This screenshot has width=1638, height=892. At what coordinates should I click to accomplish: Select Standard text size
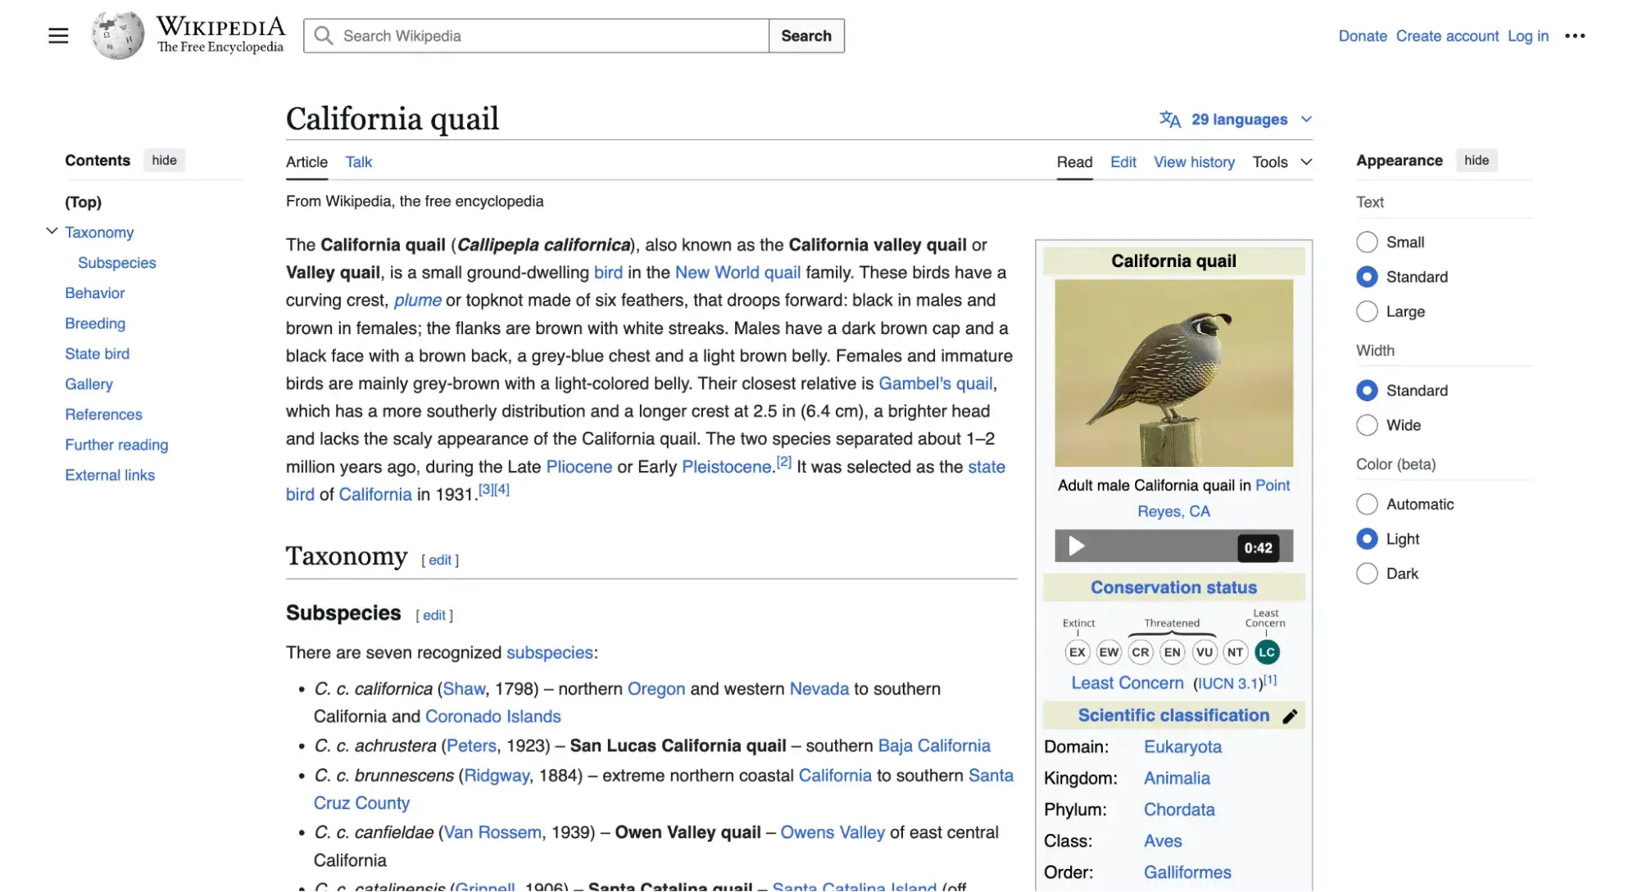click(x=1366, y=277)
